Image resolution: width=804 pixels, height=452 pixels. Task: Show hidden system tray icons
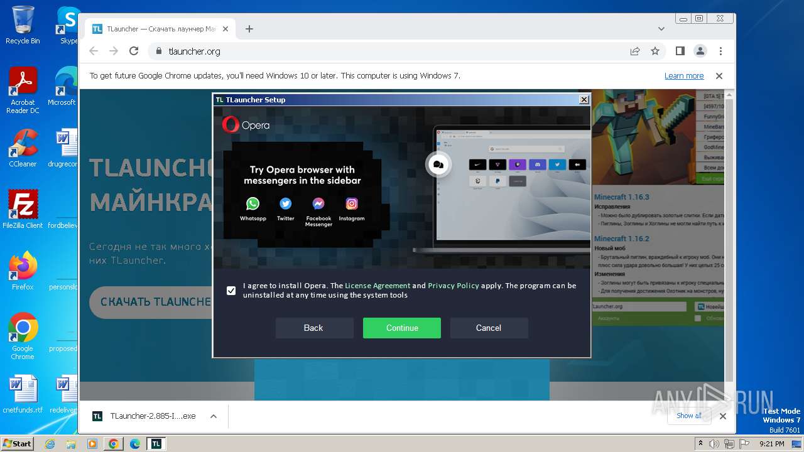701,444
